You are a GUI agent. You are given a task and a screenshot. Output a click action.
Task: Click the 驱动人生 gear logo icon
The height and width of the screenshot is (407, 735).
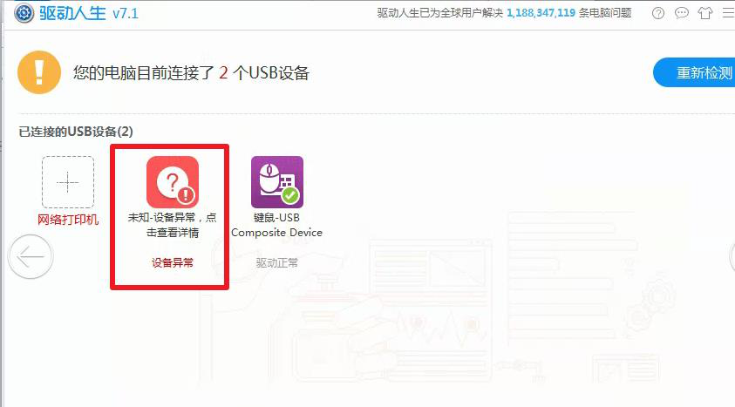click(24, 13)
